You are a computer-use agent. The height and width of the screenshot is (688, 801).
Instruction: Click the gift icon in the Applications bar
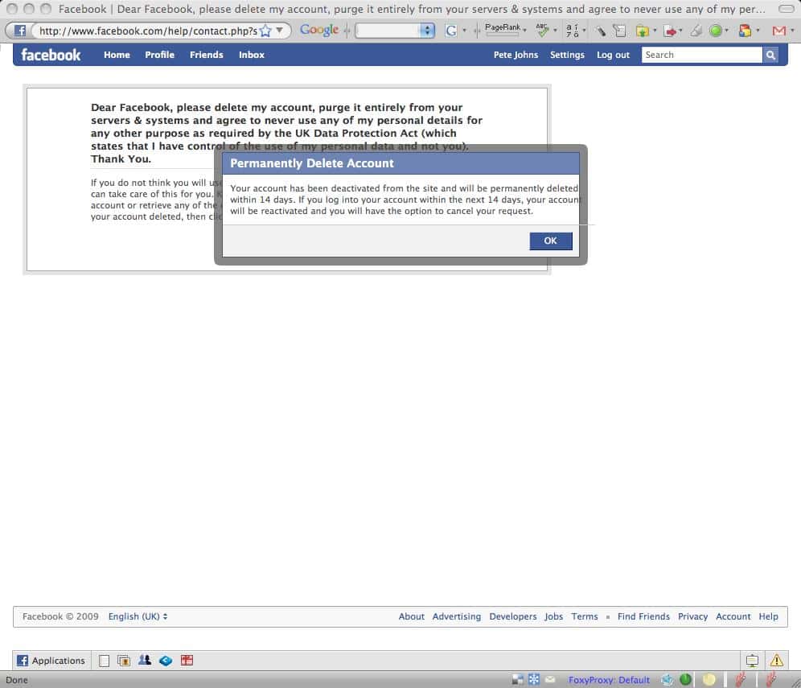(x=187, y=661)
